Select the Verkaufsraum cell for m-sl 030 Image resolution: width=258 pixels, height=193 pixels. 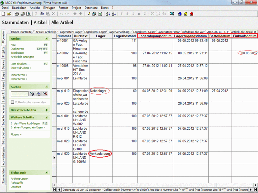click(x=101, y=158)
